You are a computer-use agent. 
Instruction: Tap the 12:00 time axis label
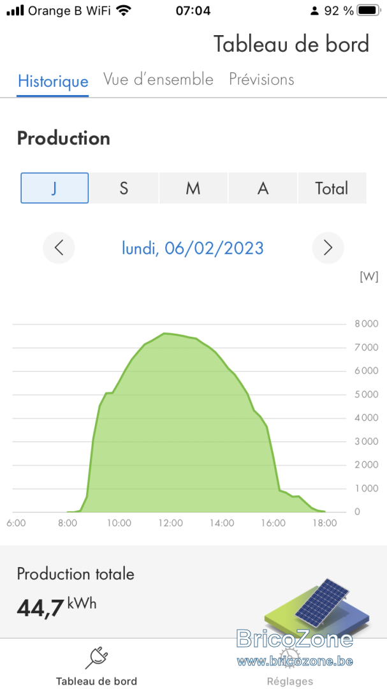tap(170, 523)
